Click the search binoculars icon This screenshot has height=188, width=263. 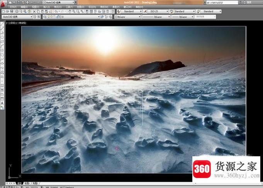point(241,2)
